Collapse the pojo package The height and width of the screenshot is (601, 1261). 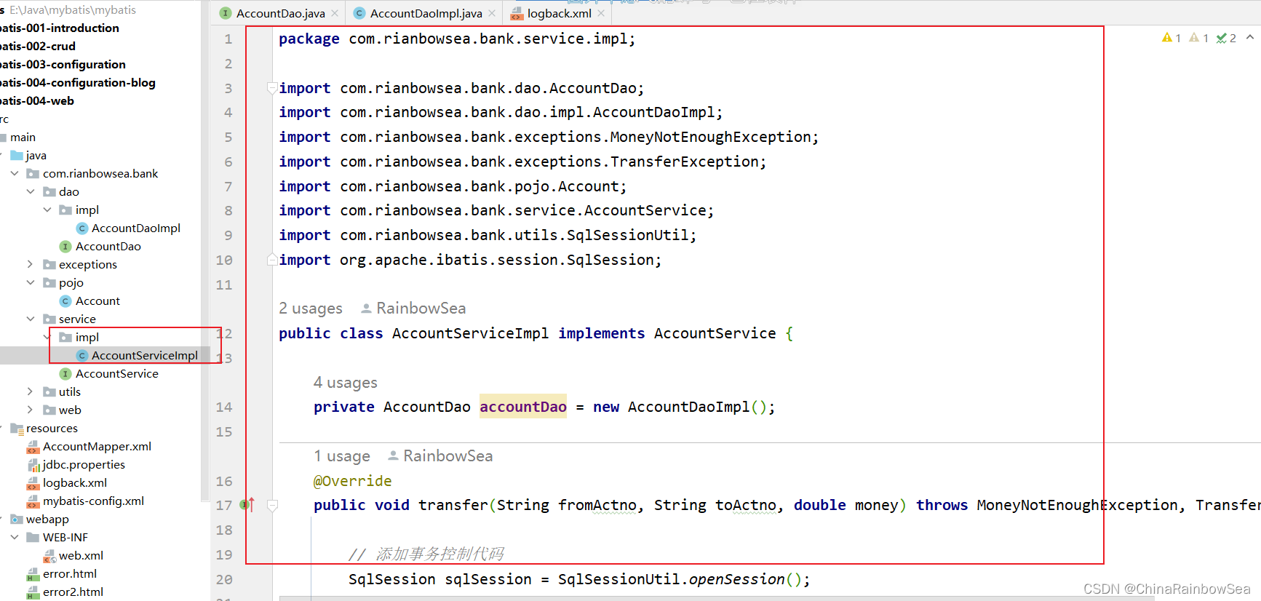pyautogui.click(x=30, y=282)
